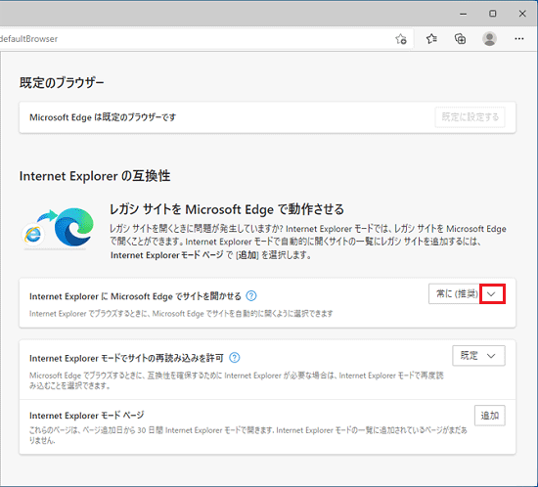The height and width of the screenshot is (487, 538).
Task: Click the Internet Explorer モード ページ label
Action: tap(87, 416)
